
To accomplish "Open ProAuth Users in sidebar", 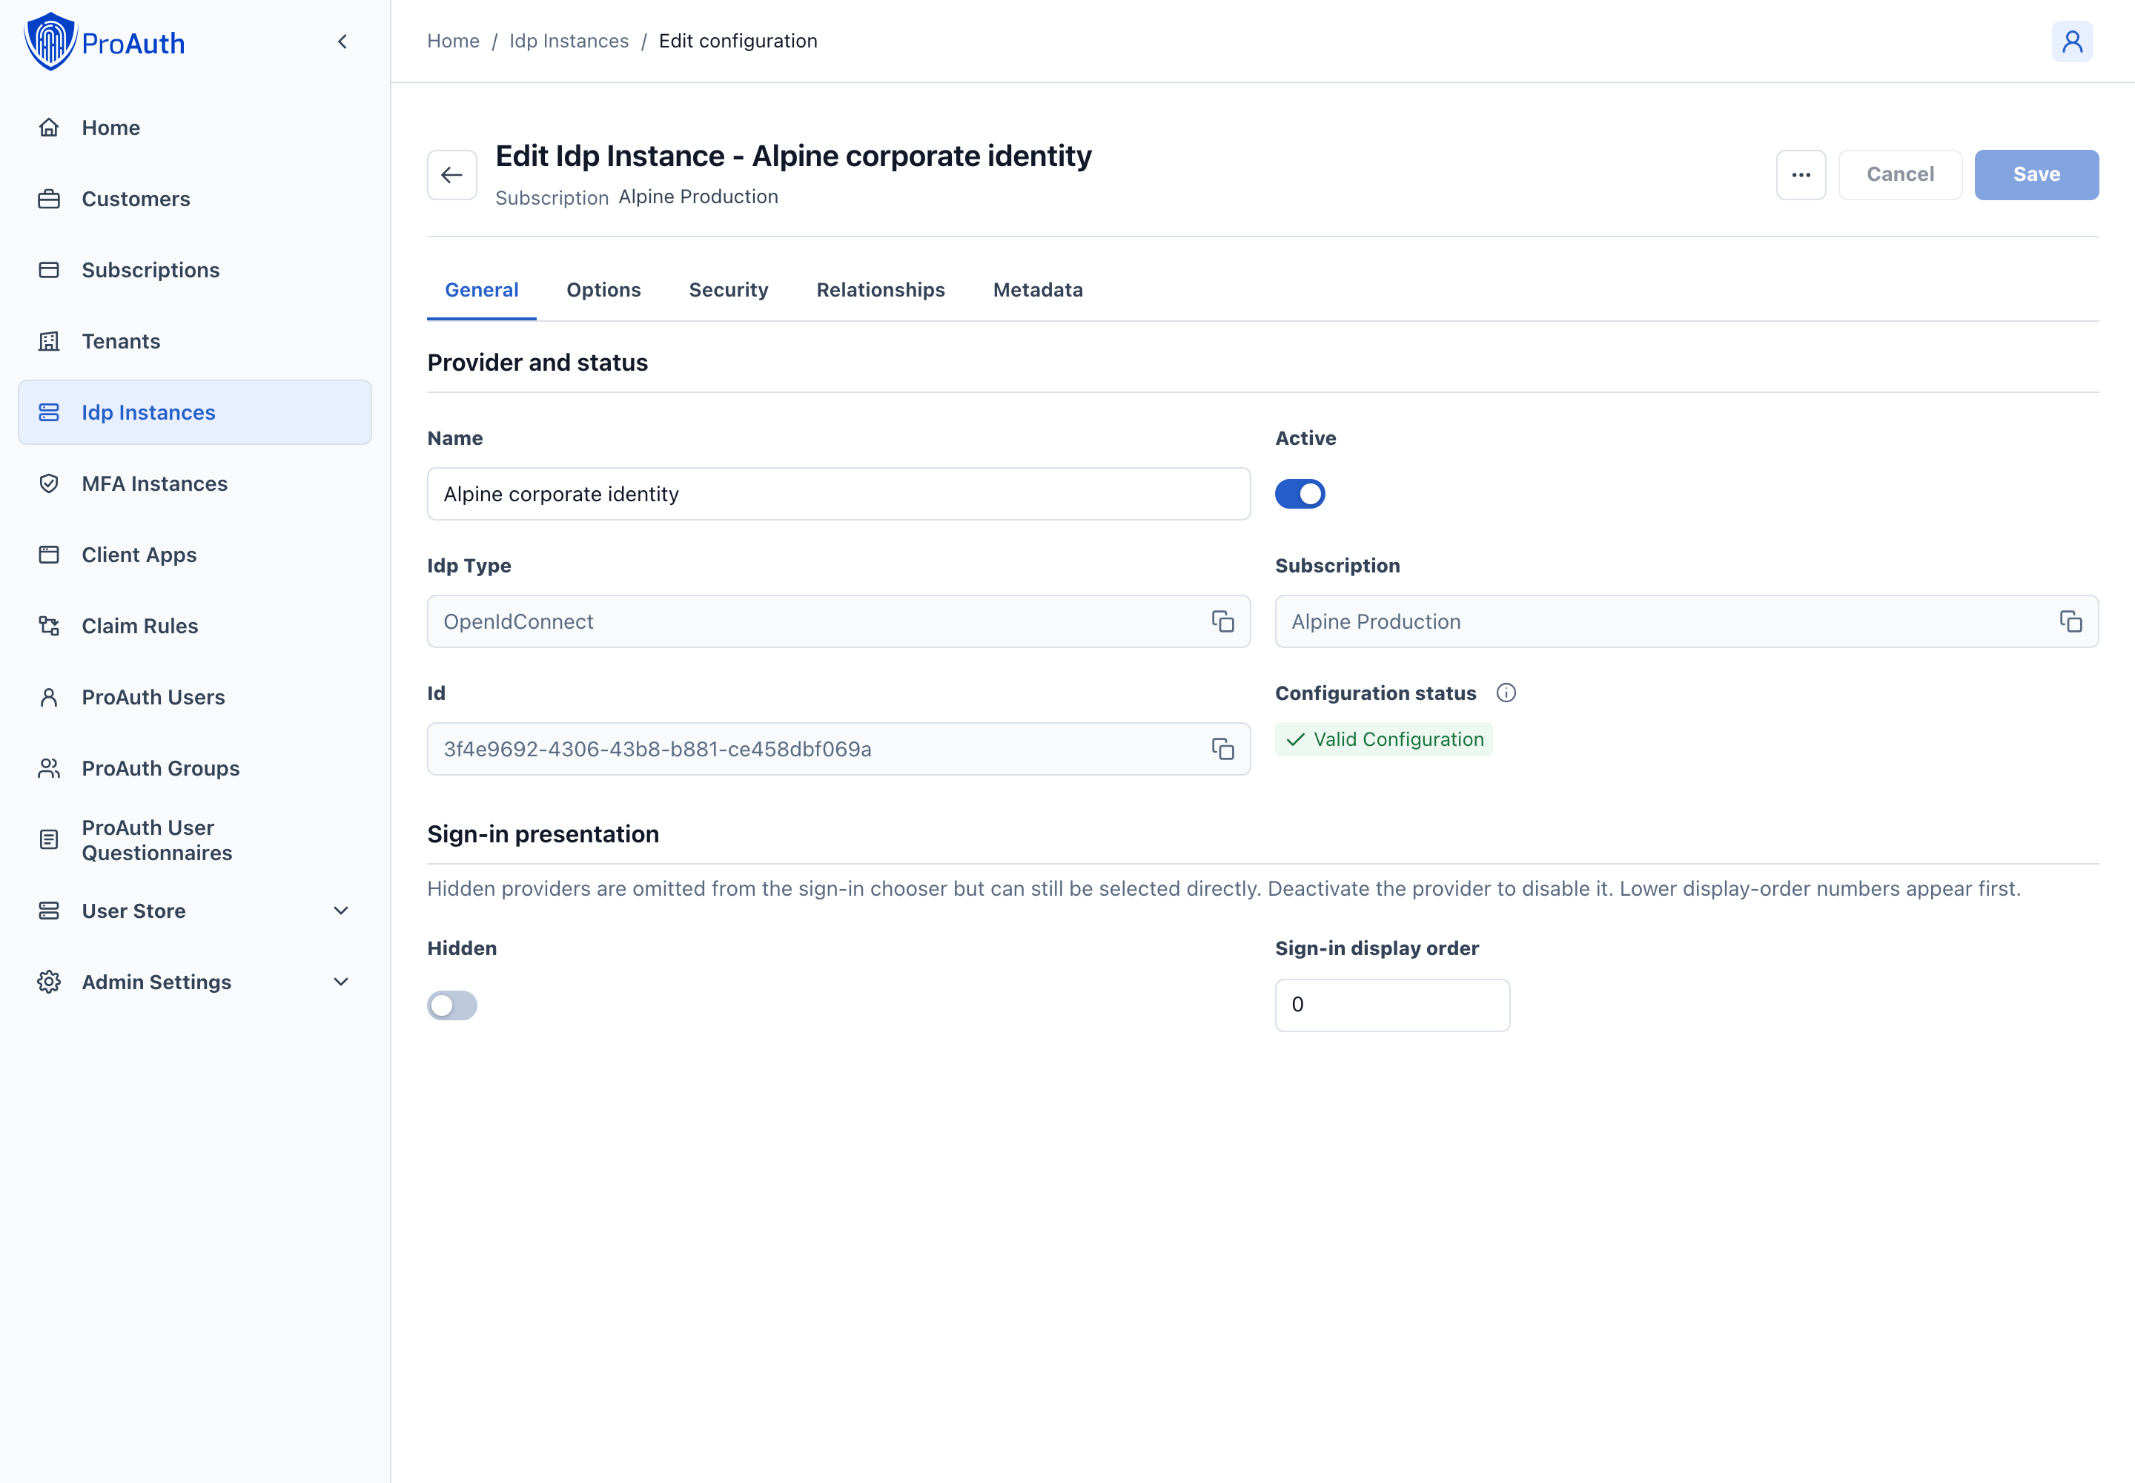I will tap(194, 697).
